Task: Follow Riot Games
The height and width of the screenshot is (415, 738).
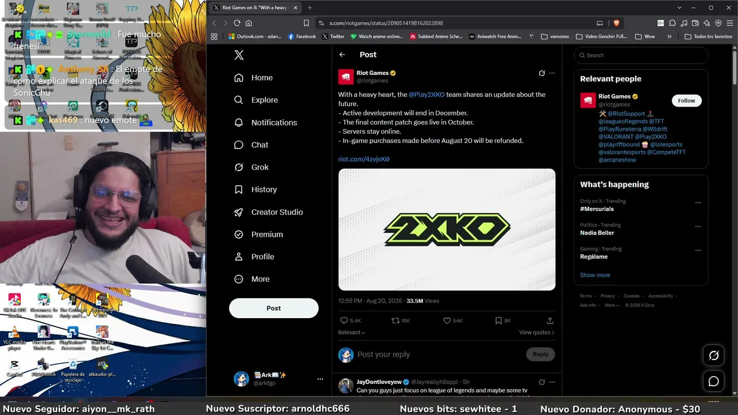Action: pyautogui.click(x=686, y=101)
